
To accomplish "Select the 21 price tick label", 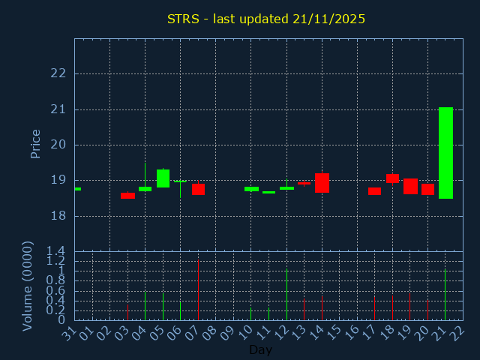I will pos(58,109).
